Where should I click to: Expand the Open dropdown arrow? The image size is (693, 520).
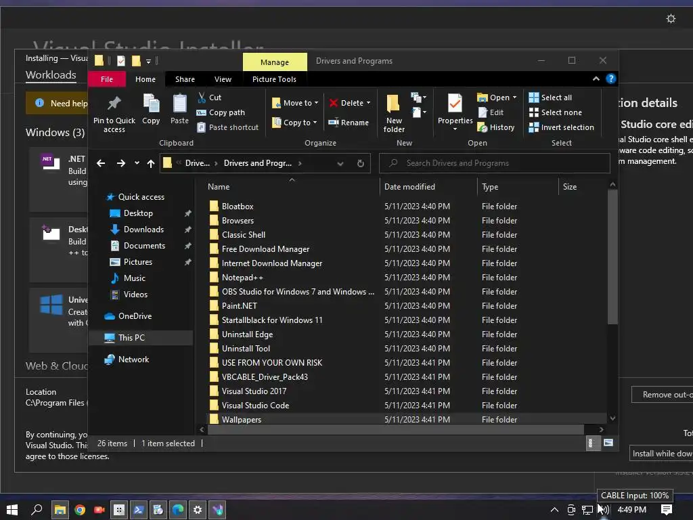[x=514, y=97]
